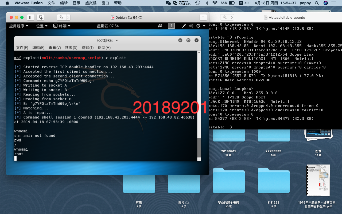
Task: Click the poppy user name in menu bar
Action: click(x=305, y=3)
